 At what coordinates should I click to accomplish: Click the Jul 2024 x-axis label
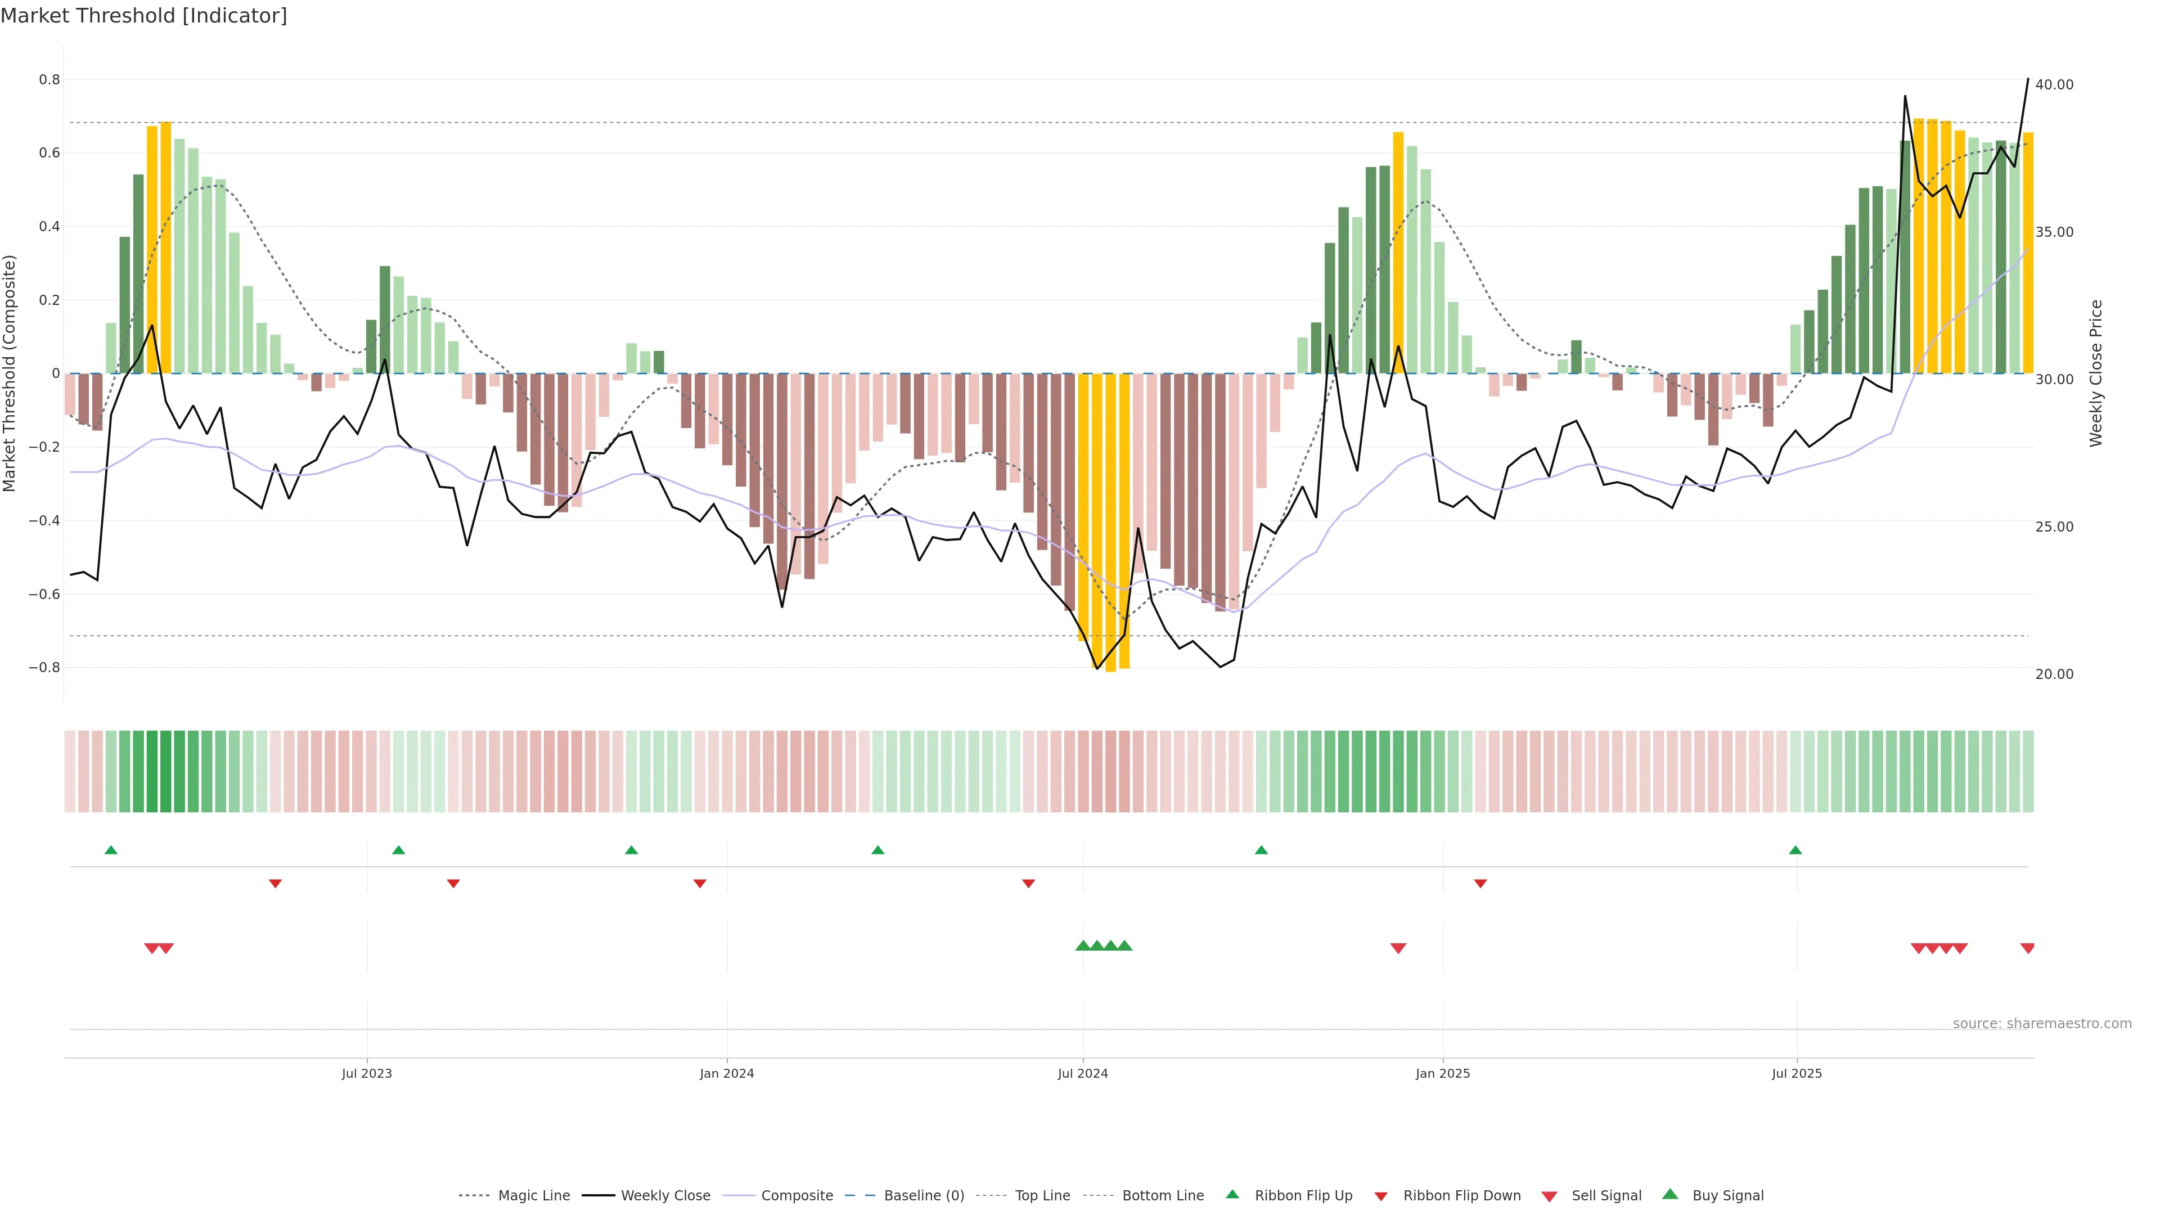pyautogui.click(x=1082, y=1073)
